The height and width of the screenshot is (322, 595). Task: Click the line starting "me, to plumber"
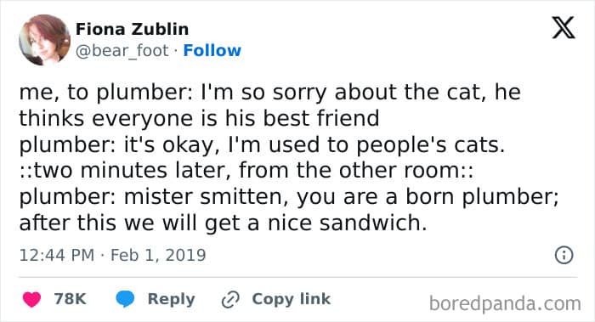[269, 92]
